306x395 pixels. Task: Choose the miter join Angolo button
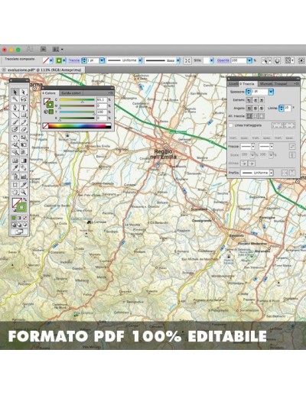(249, 108)
